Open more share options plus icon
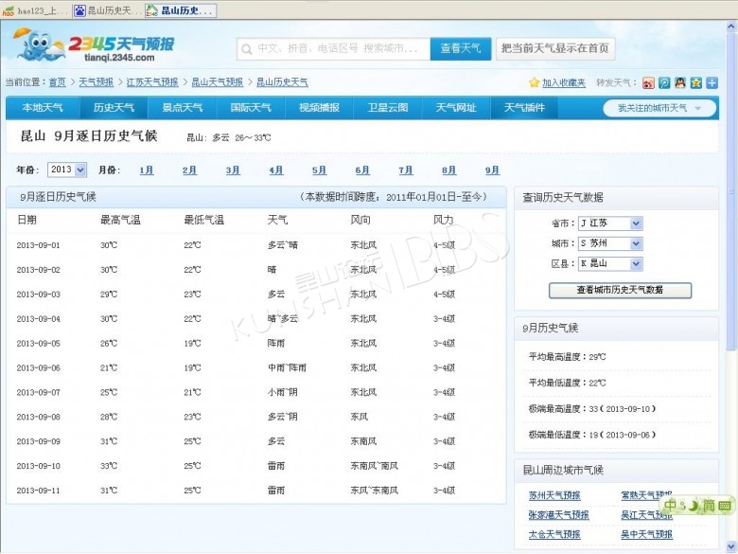The height and width of the screenshot is (554, 738). pos(712,83)
